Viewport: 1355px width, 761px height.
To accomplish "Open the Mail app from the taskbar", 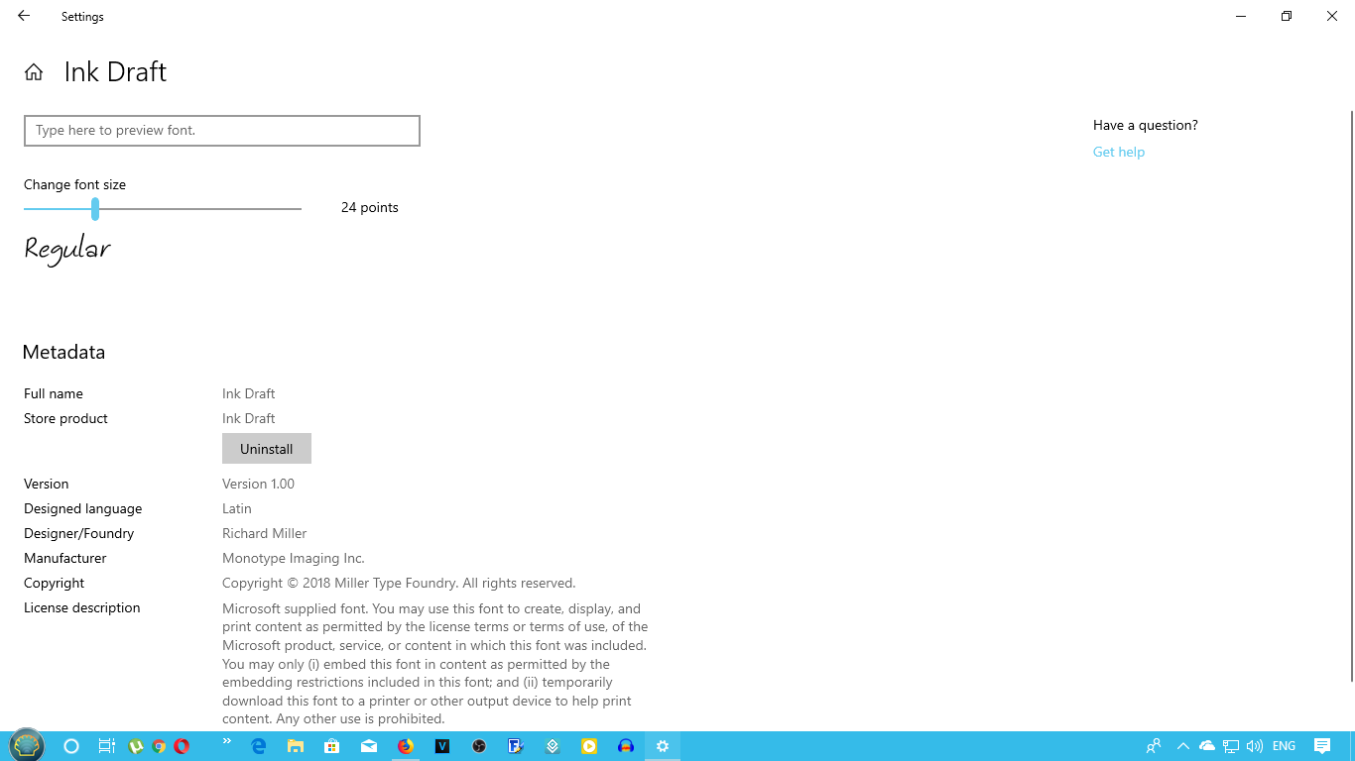I will 369,746.
